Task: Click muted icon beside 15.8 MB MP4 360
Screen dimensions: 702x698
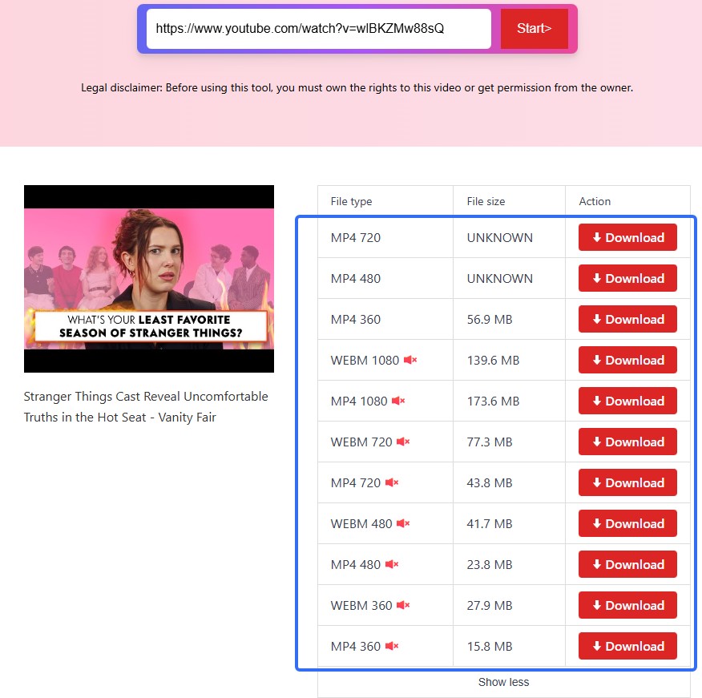Action: click(392, 647)
